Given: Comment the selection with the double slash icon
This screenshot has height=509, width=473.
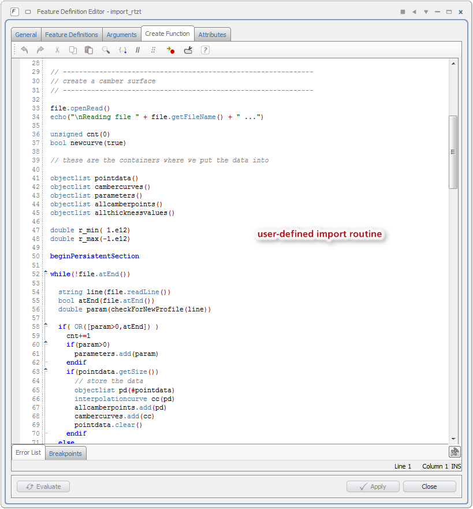Looking at the screenshot, I should (x=137, y=50).
